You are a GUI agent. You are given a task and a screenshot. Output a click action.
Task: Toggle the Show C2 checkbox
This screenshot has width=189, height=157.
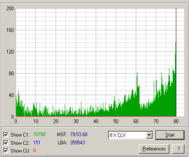tap(6, 143)
